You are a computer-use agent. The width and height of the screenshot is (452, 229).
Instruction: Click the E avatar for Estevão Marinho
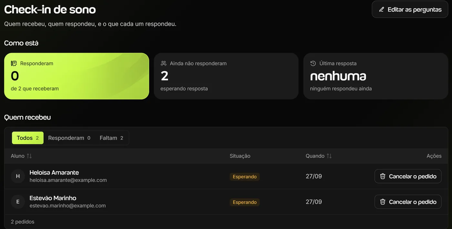pos(18,202)
